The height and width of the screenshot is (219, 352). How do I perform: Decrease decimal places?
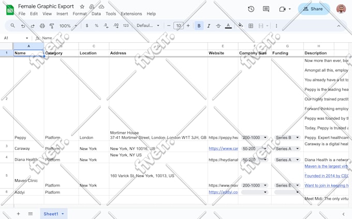tap(106, 26)
